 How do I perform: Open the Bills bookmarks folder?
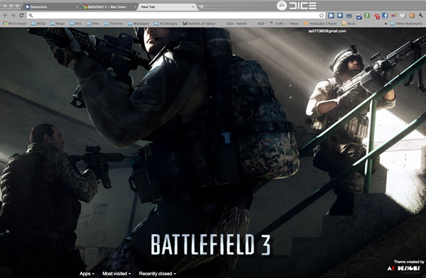coord(76,23)
